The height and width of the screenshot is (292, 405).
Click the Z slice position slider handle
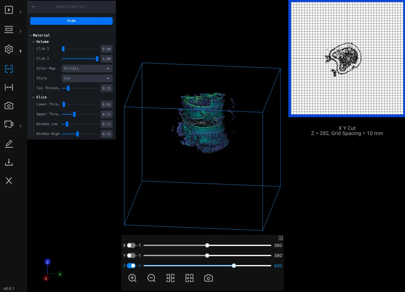[234, 266]
